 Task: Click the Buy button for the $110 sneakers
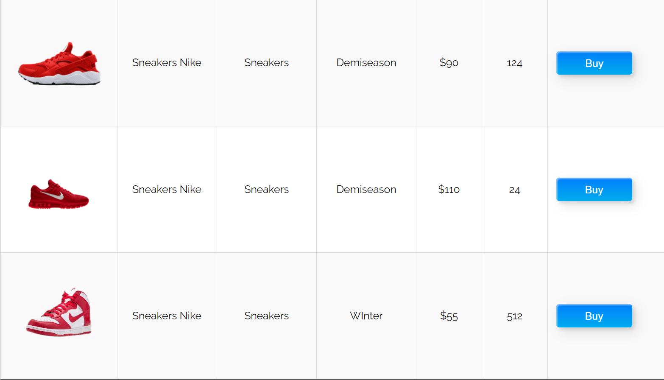coord(594,190)
